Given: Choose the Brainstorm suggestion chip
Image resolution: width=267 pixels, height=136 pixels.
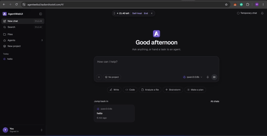Looking at the screenshot, I should point(173,90).
